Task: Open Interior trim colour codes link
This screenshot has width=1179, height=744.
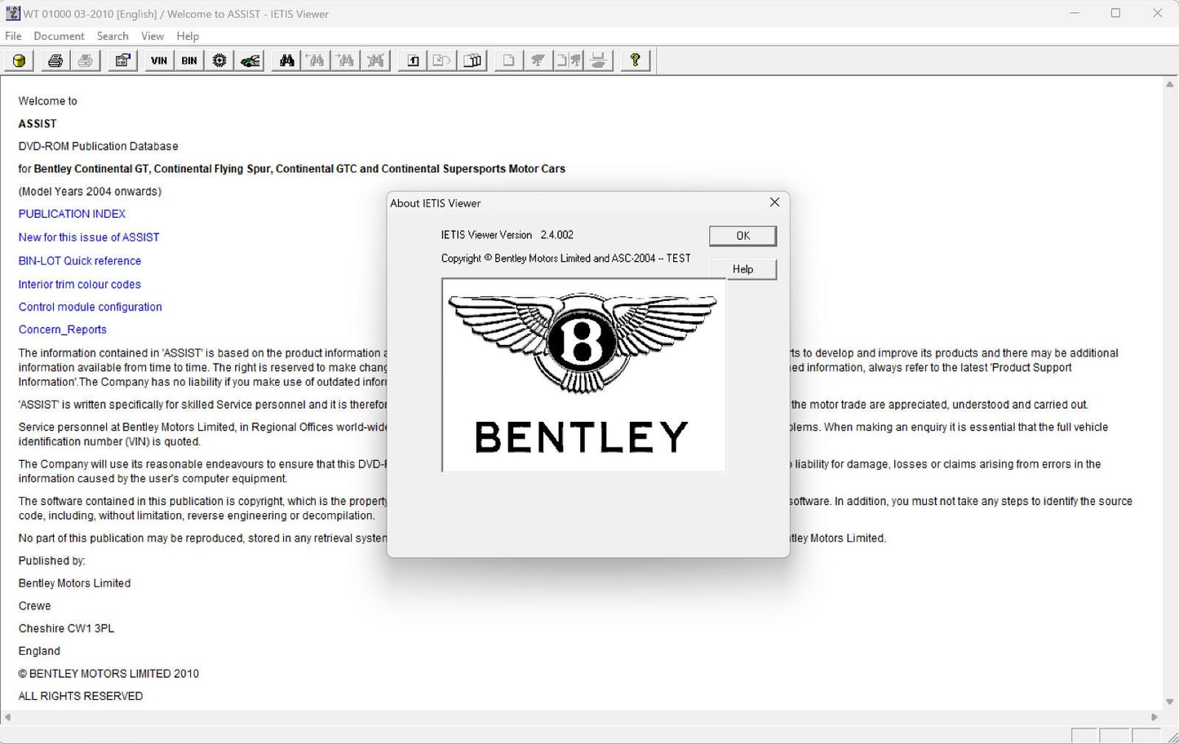Action: pyautogui.click(x=80, y=284)
